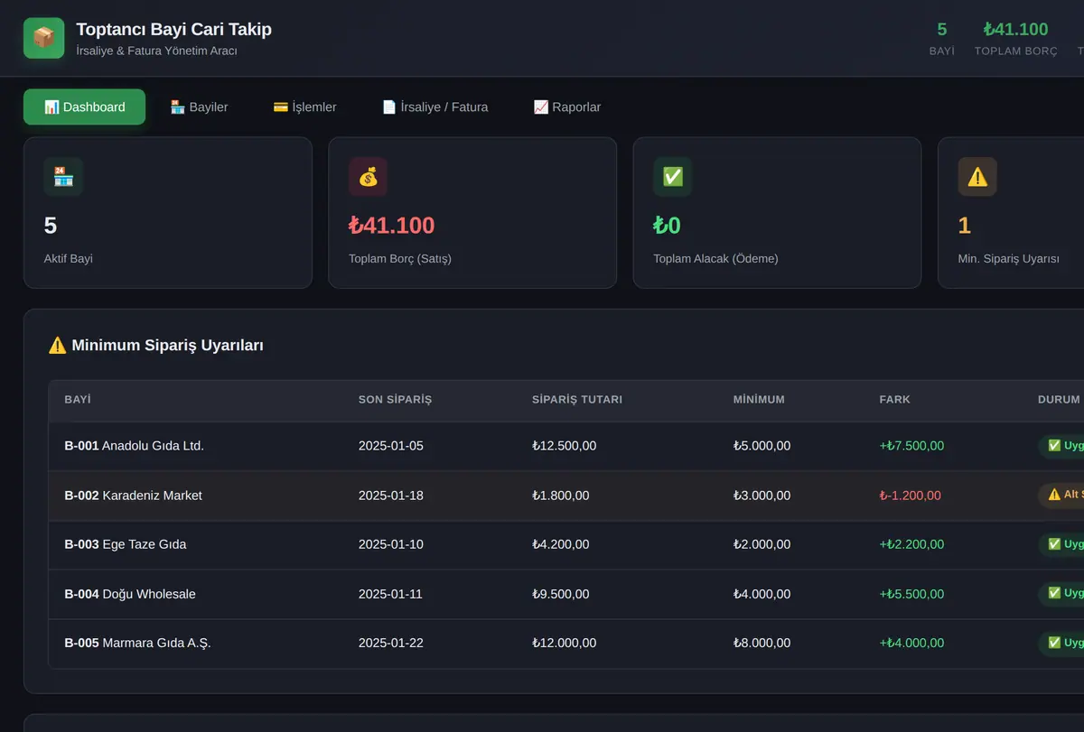Click the ₺0 Toplam Alacak value
The height and width of the screenshot is (732, 1084).
pos(667,226)
